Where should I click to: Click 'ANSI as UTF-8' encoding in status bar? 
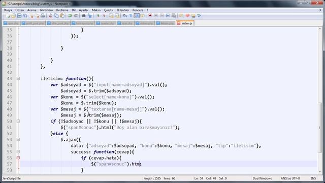290,178
